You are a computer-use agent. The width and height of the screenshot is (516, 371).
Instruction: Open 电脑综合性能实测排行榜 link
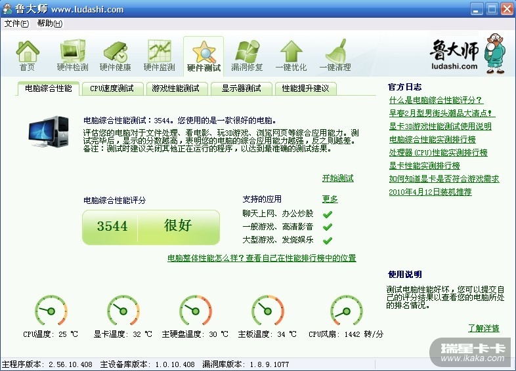click(432, 140)
